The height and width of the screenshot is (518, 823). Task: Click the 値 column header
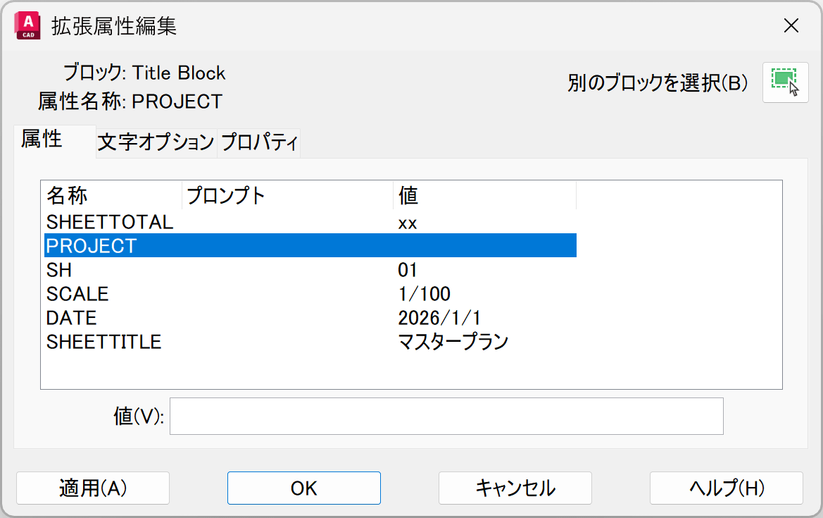pyautogui.click(x=484, y=195)
